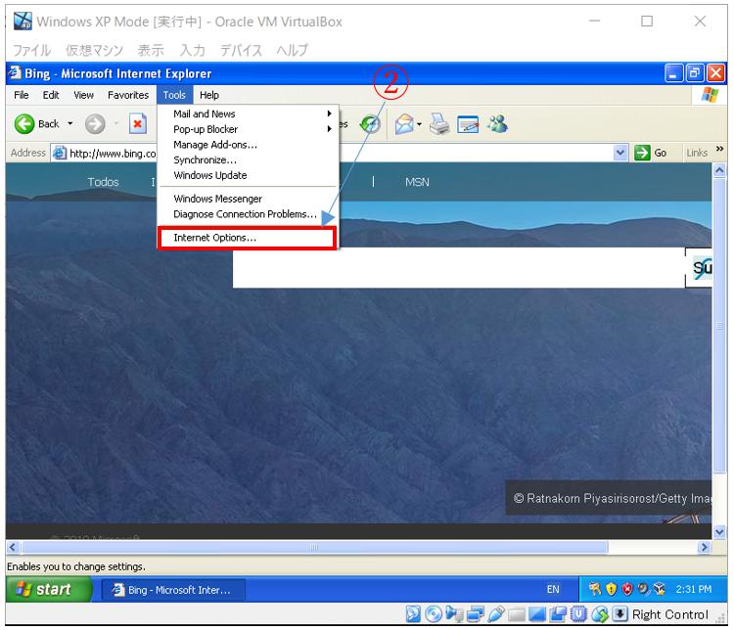The height and width of the screenshot is (630, 734).
Task: Select Windows Update menu entry
Action: [247, 175]
